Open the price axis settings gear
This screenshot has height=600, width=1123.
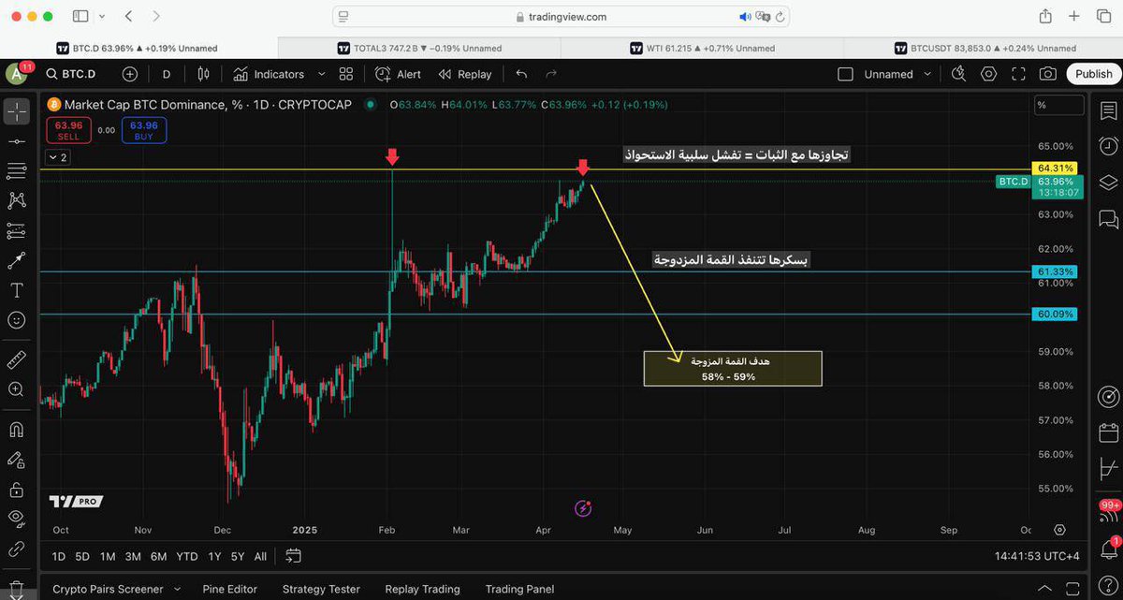(1059, 530)
